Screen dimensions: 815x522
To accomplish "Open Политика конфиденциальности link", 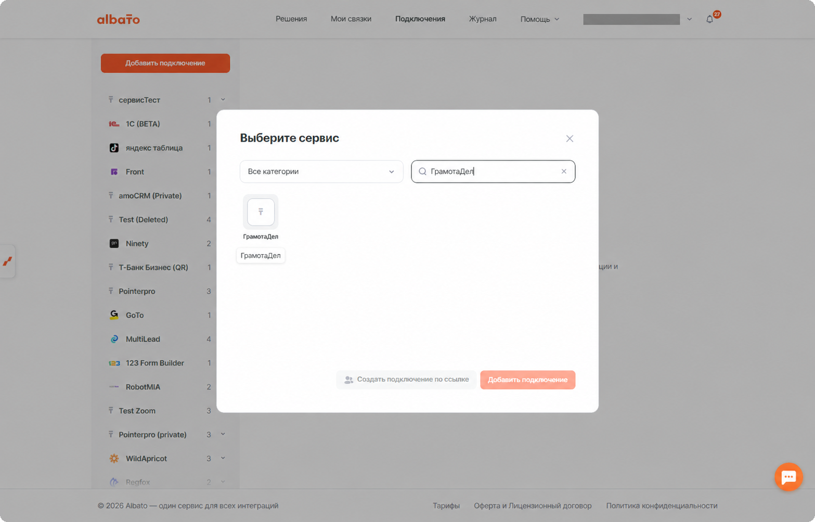I will click(x=662, y=506).
